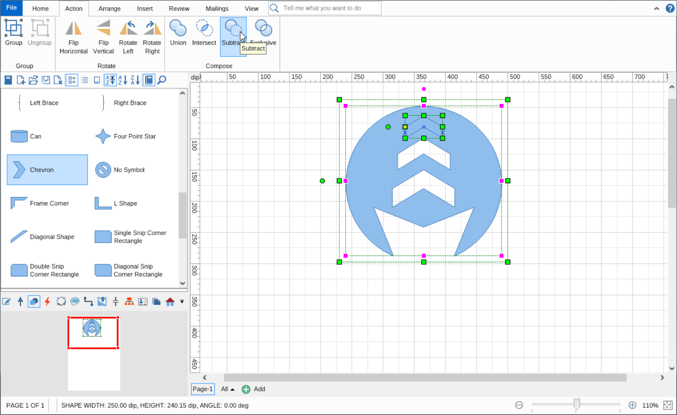Image resolution: width=677 pixels, height=415 pixels.
Task: Switch to the Arrange ribbon tab
Action: coord(110,8)
